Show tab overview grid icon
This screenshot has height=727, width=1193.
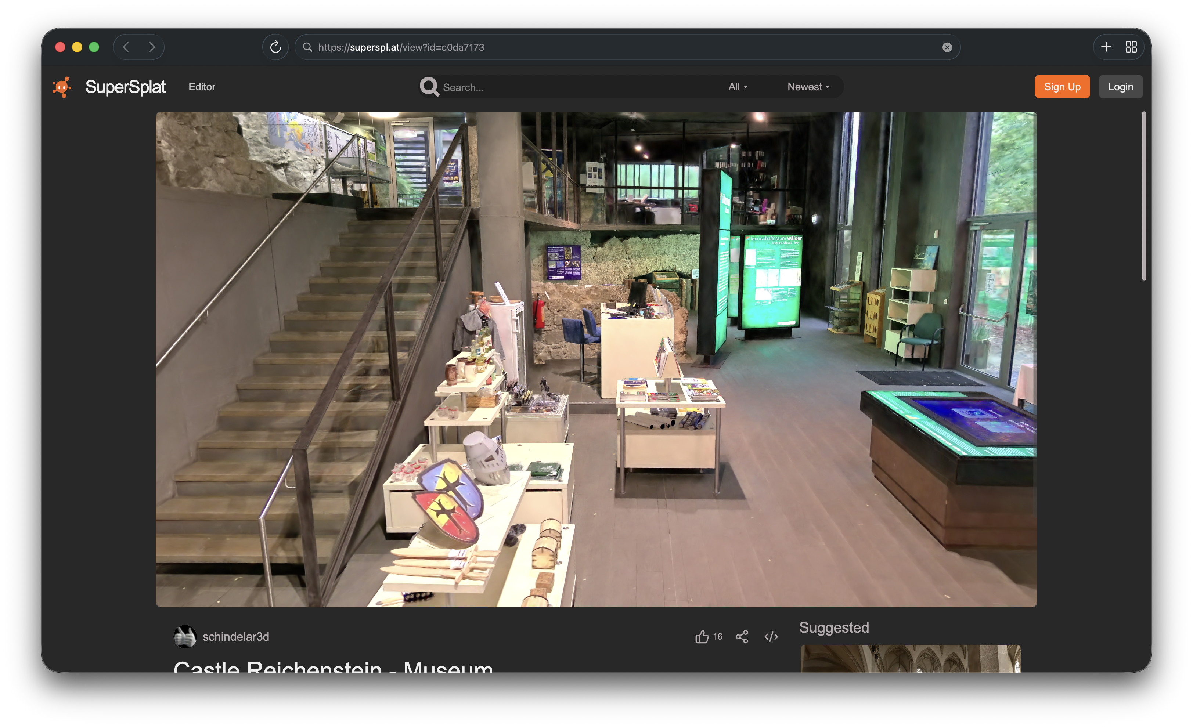(x=1131, y=47)
